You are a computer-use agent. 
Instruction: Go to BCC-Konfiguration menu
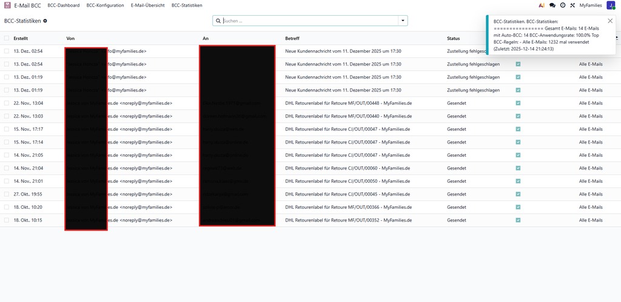pos(105,5)
